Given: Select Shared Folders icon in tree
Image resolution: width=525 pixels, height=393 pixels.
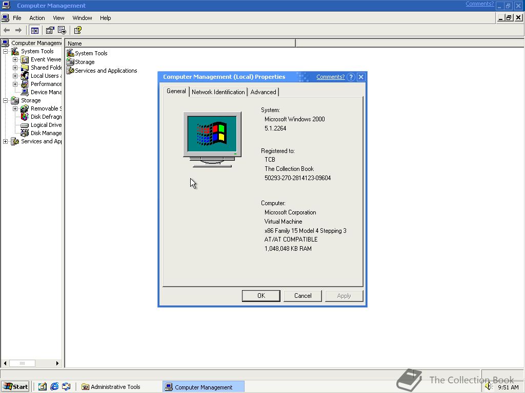Looking at the screenshot, I should pos(25,68).
